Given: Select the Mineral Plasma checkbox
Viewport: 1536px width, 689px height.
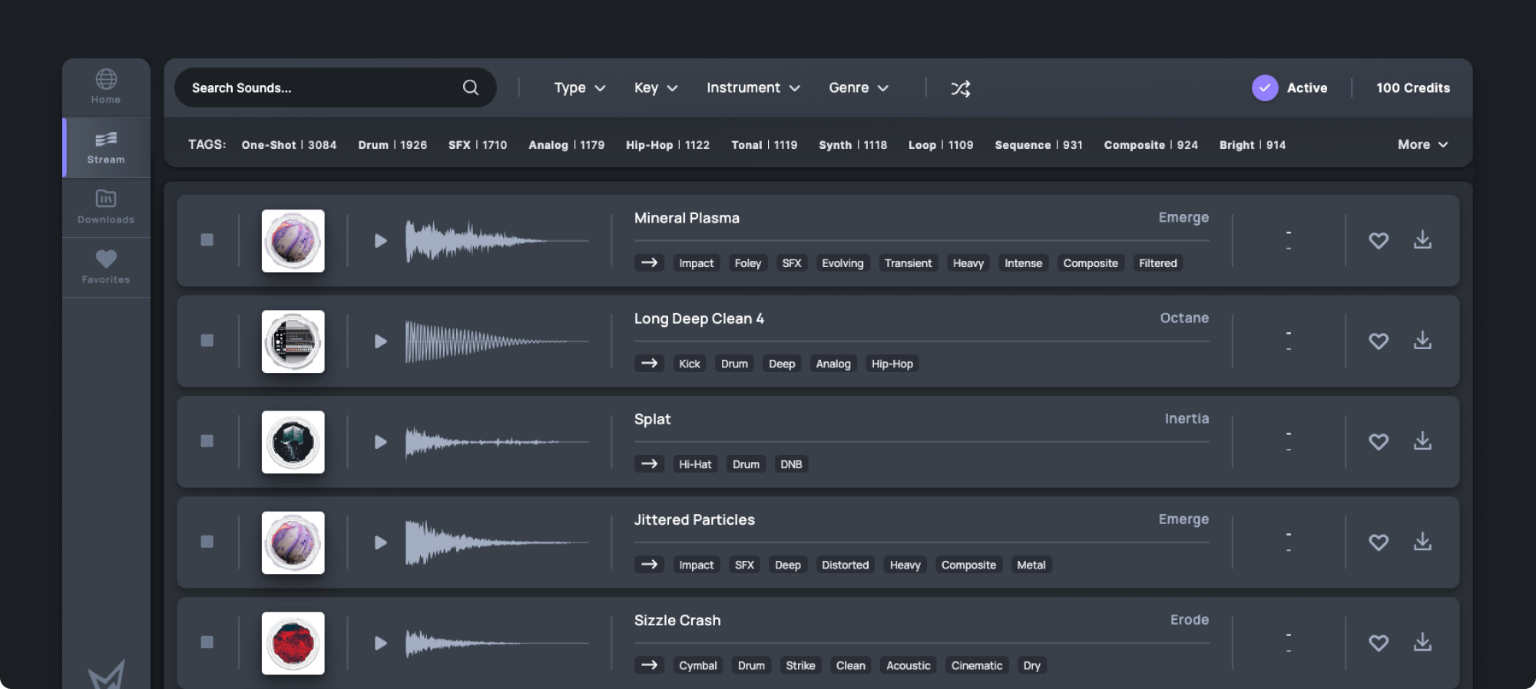Looking at the screenshot, I should pyautogui.click(x=207, y=240).
